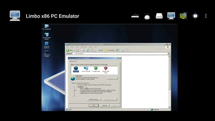This screenshot has width=215, height=121.
Task: Tap the green circuit card icon
Action: click(x=183, y=16)
